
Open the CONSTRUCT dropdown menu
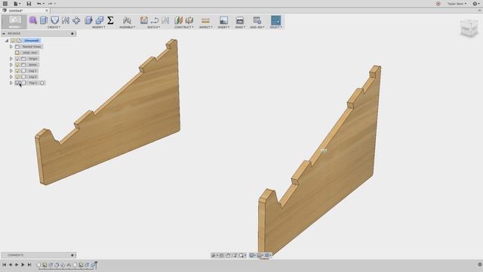[184, 27]
